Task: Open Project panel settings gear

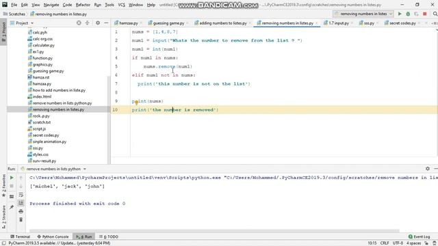Action: point(98,23)
